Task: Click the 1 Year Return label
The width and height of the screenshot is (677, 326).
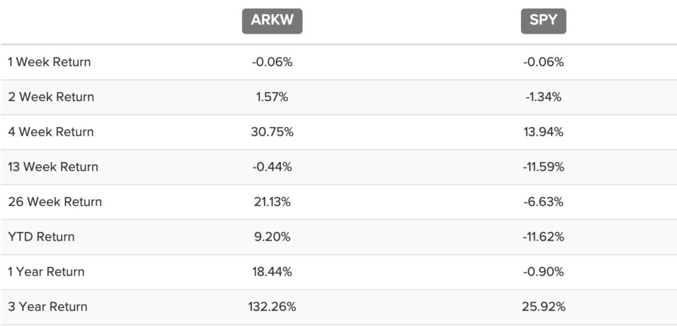Action: [x=46, y=272]
